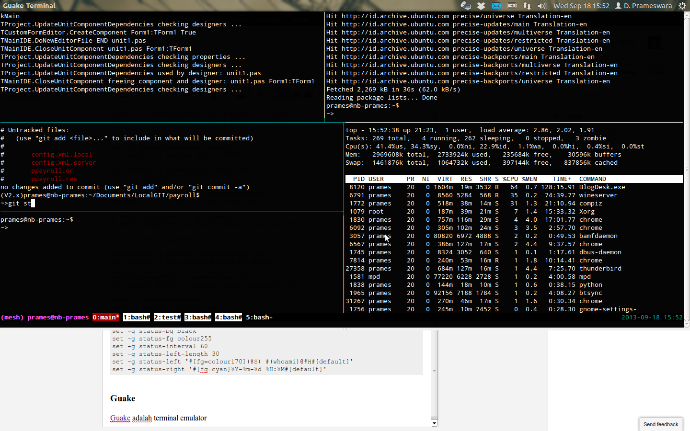Image resolution: width=690 pixels, height=431 pixels.
Task: Click the config.xml.server untracked file
Action: [64, 163]
